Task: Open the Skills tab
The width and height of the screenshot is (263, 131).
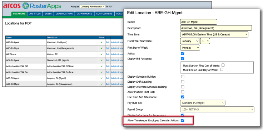Action: [x=48, y=14]
